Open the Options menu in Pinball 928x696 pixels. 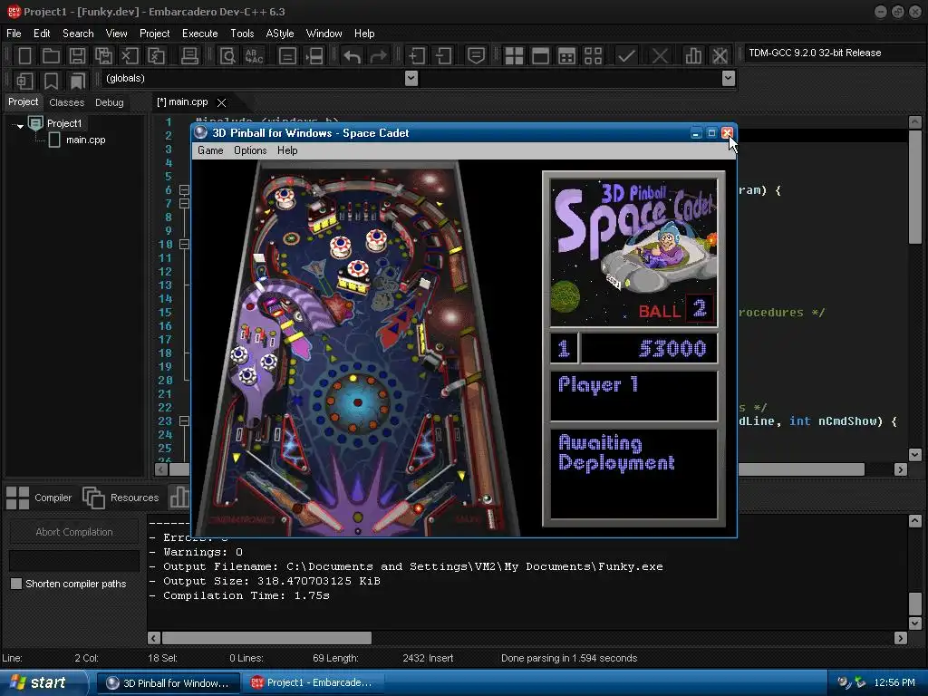point(250,150)
